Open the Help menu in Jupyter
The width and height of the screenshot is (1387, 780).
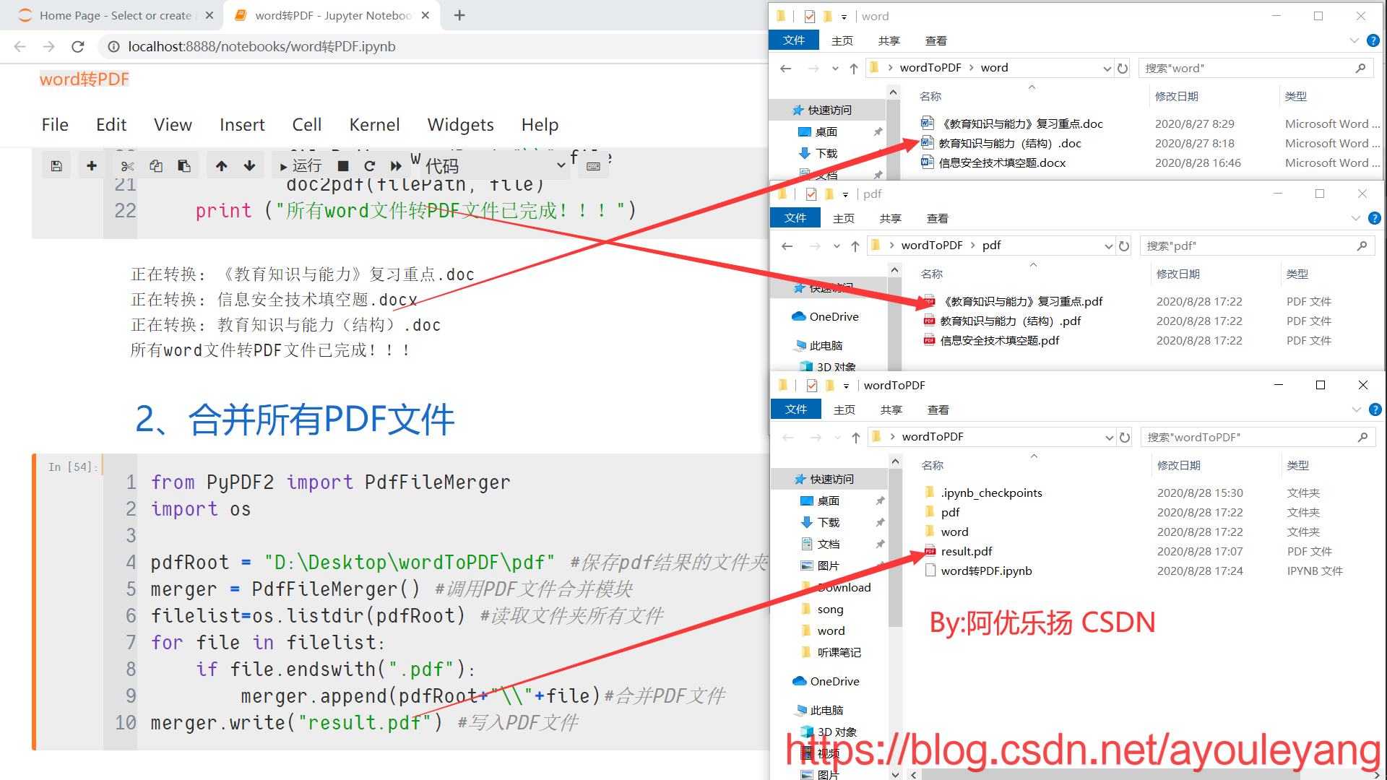(x=540, y=125)
